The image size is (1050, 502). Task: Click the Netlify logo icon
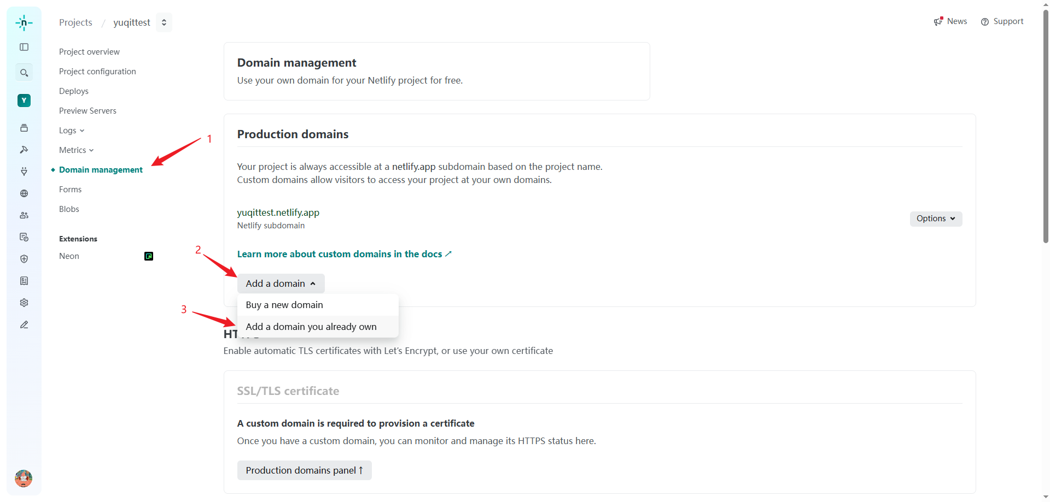click(x=24, y=22)
